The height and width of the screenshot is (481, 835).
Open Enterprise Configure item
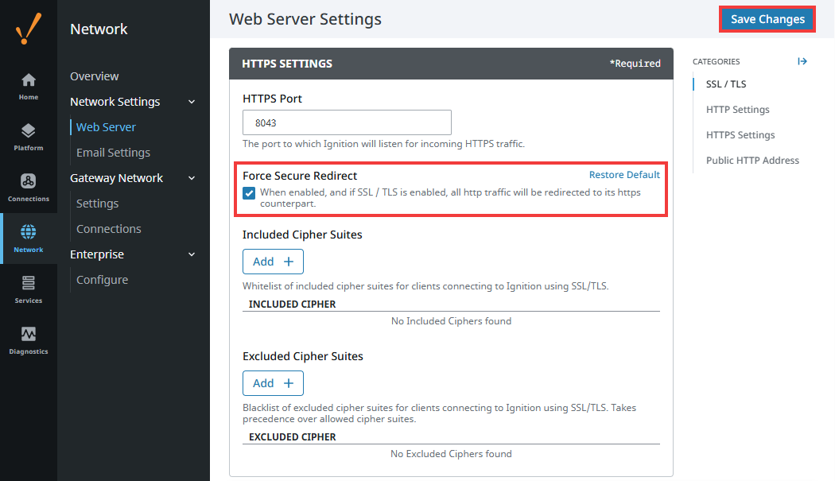coord(103,280)
